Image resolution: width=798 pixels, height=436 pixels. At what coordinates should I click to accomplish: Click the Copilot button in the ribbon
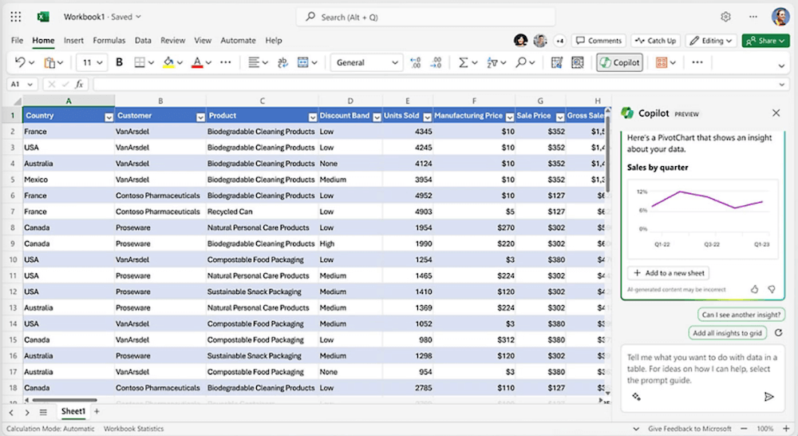(619, 62)
